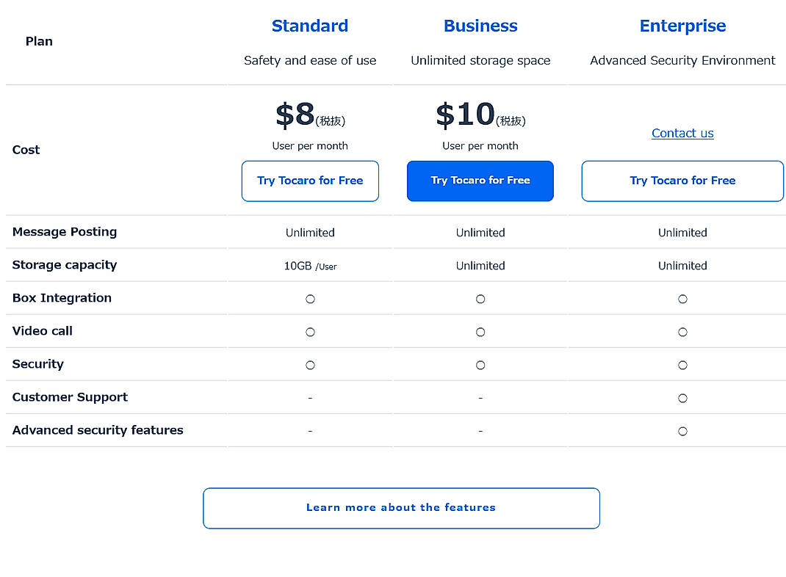Click the Cost row label
Screen dimensions: 786x577
[26, 150]
